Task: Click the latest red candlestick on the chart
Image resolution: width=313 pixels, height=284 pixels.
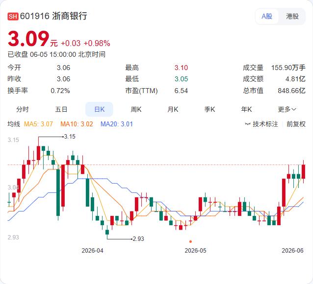Action: click(303, 171)
